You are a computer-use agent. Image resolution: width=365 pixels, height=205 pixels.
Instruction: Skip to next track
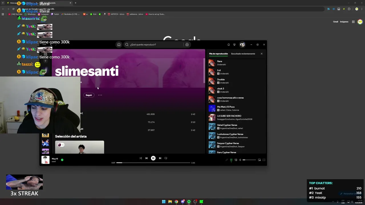(160, 158)
